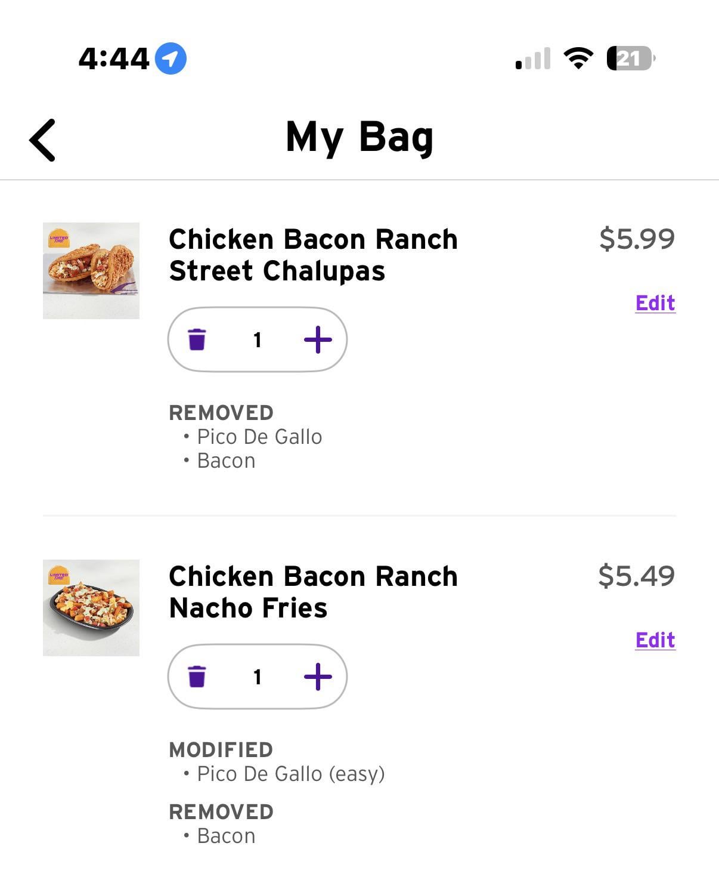Edit the Chicken Bacon Ranch Street Chalupas
The width and height of the screenshot is (719, 877).
[x=655, y=303]
